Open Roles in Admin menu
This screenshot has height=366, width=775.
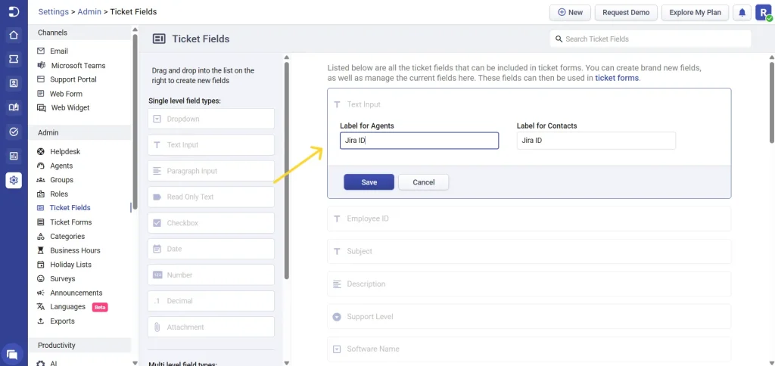59,194
